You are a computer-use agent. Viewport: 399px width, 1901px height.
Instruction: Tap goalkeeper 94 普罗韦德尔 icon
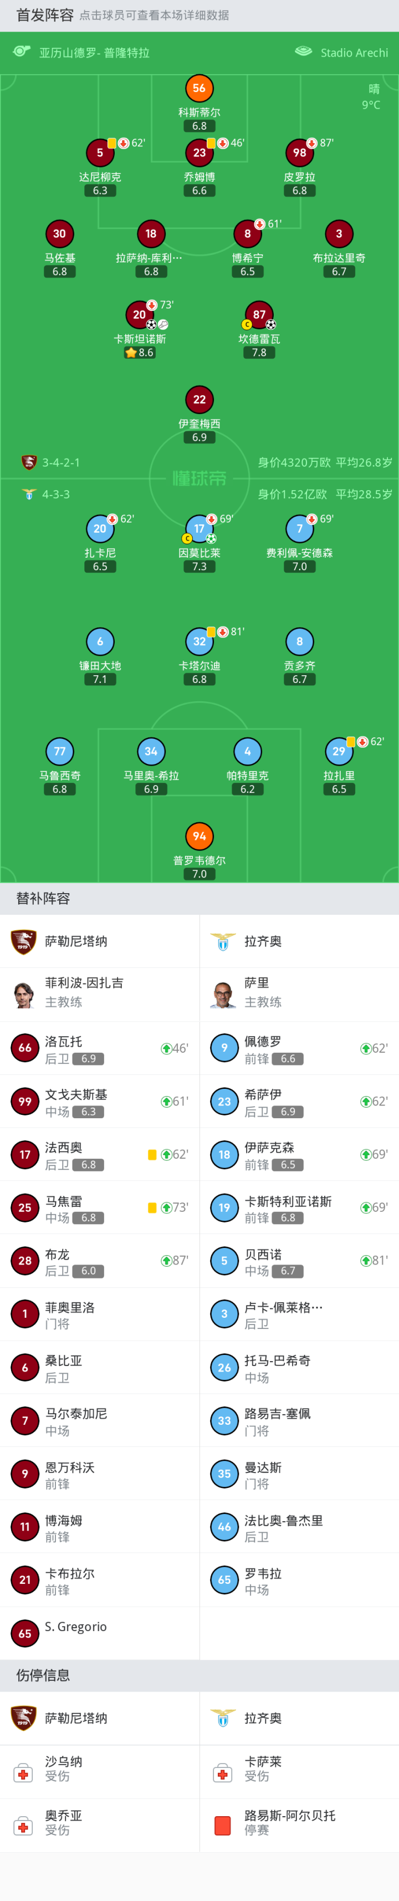point(199,836)
